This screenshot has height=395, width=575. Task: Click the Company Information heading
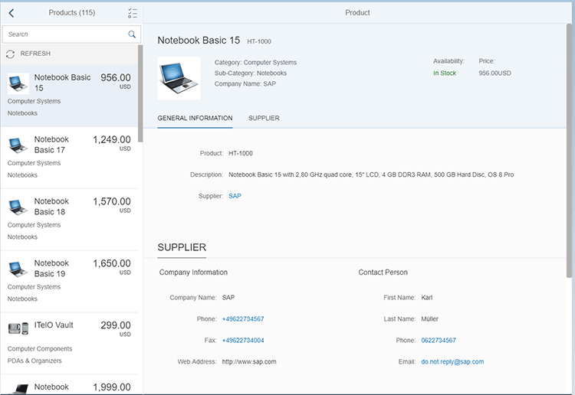coord(193,273)
